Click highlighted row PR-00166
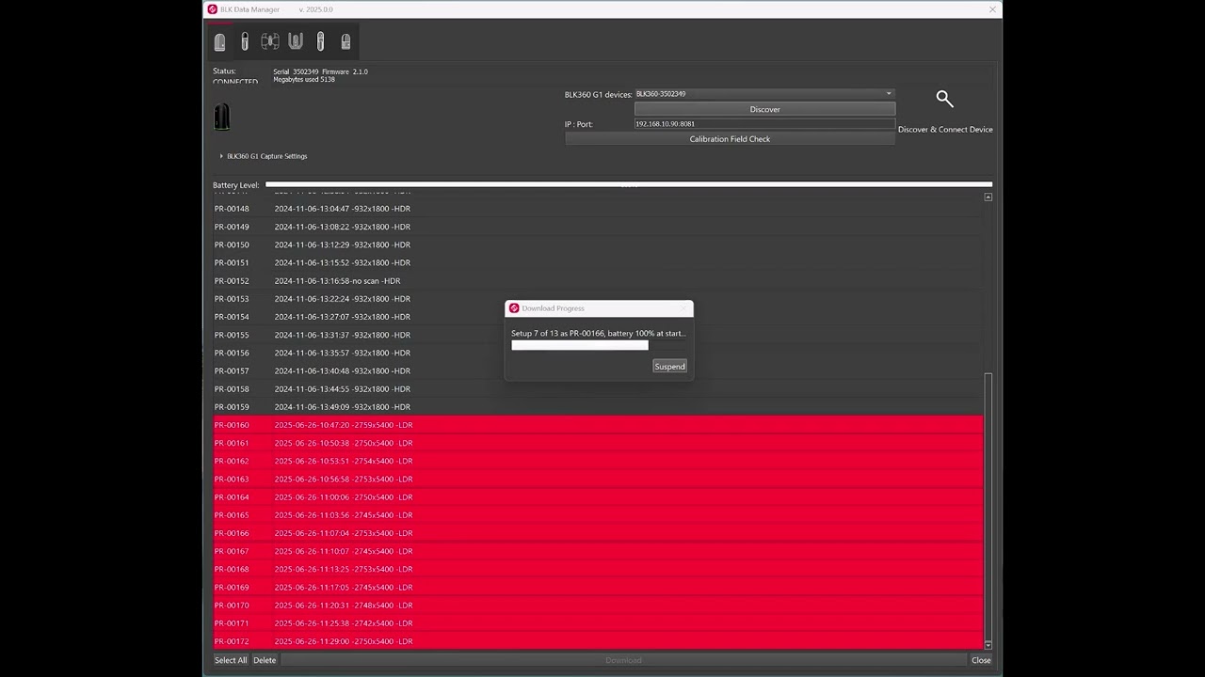Viewport: 1205px width, 677px height. [598, 533]
